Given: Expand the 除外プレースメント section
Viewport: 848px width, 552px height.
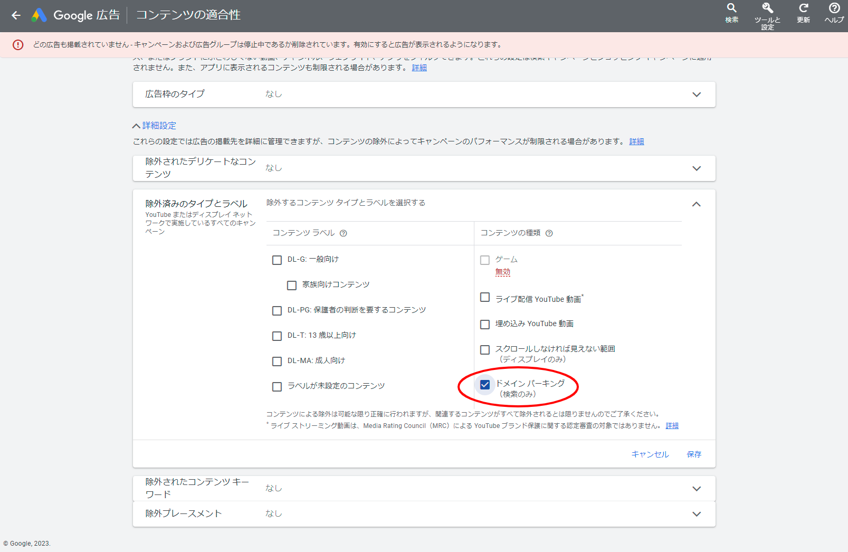Looking at the screenshot, I should click(x=697, y=513).
